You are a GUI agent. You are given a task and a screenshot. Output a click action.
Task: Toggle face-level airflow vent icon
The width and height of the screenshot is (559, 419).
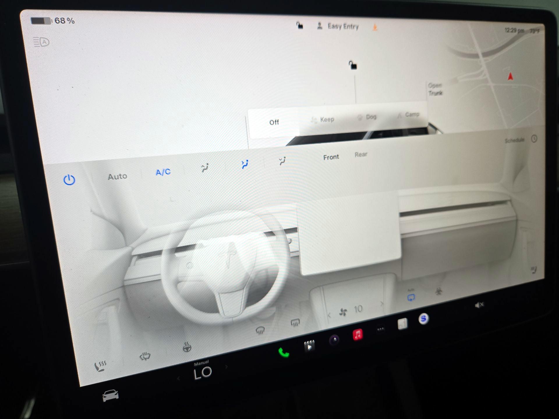point(245,164)
